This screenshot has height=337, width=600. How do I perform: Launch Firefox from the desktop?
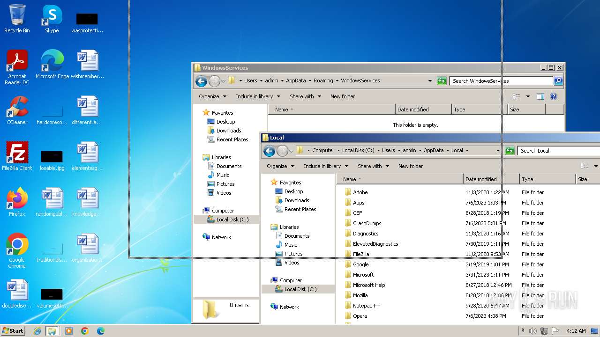[x=17, y=202]
